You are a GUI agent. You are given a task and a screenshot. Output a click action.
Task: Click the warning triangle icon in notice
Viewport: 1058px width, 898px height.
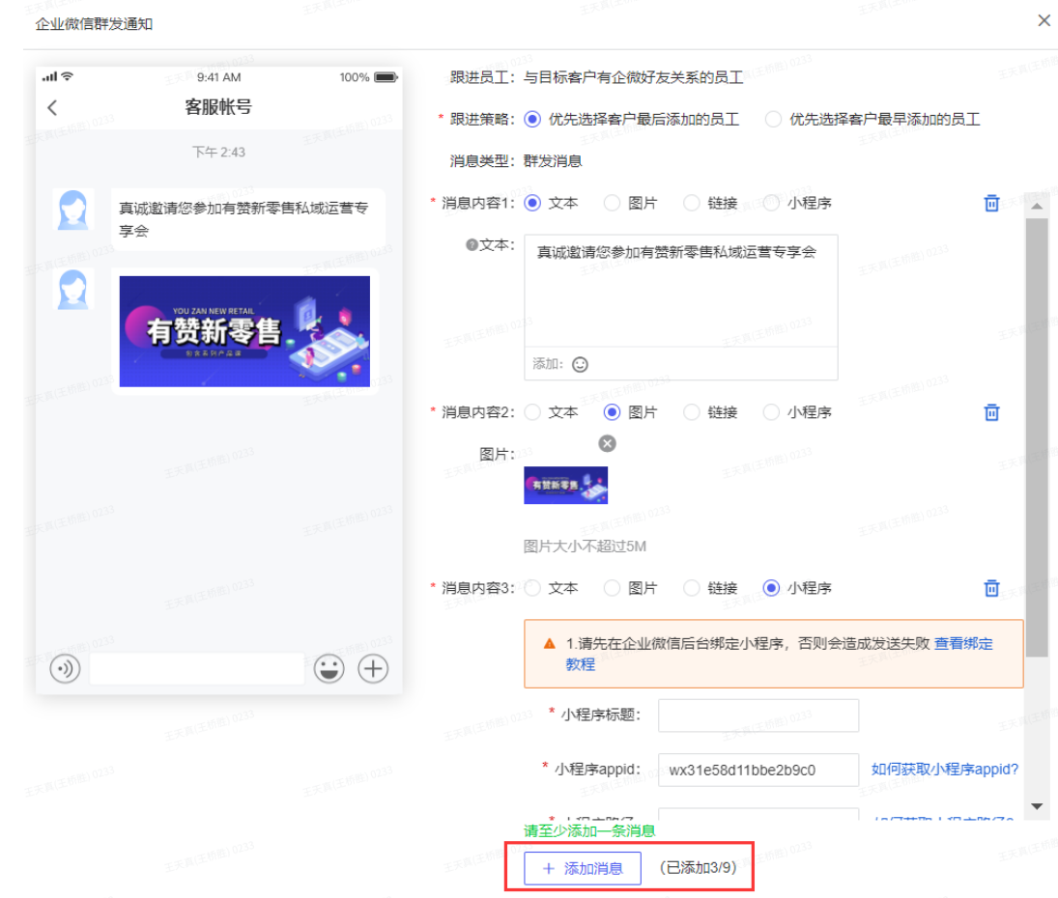point(549,644)
